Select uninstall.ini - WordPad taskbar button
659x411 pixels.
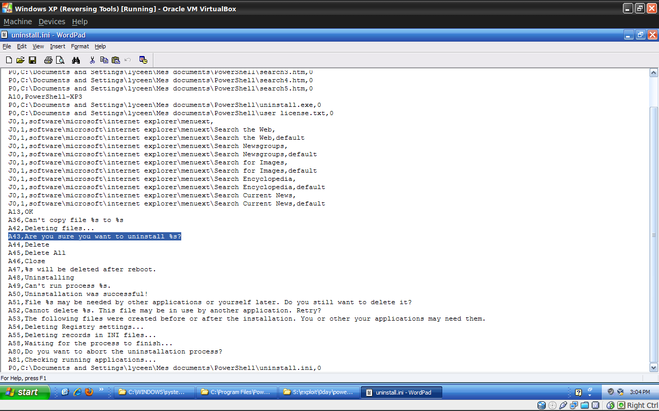(x=402, y=392)
